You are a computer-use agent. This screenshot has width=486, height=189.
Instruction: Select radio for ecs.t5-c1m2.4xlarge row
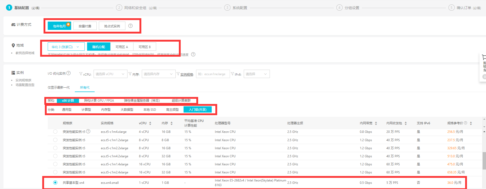click(55, 172)
